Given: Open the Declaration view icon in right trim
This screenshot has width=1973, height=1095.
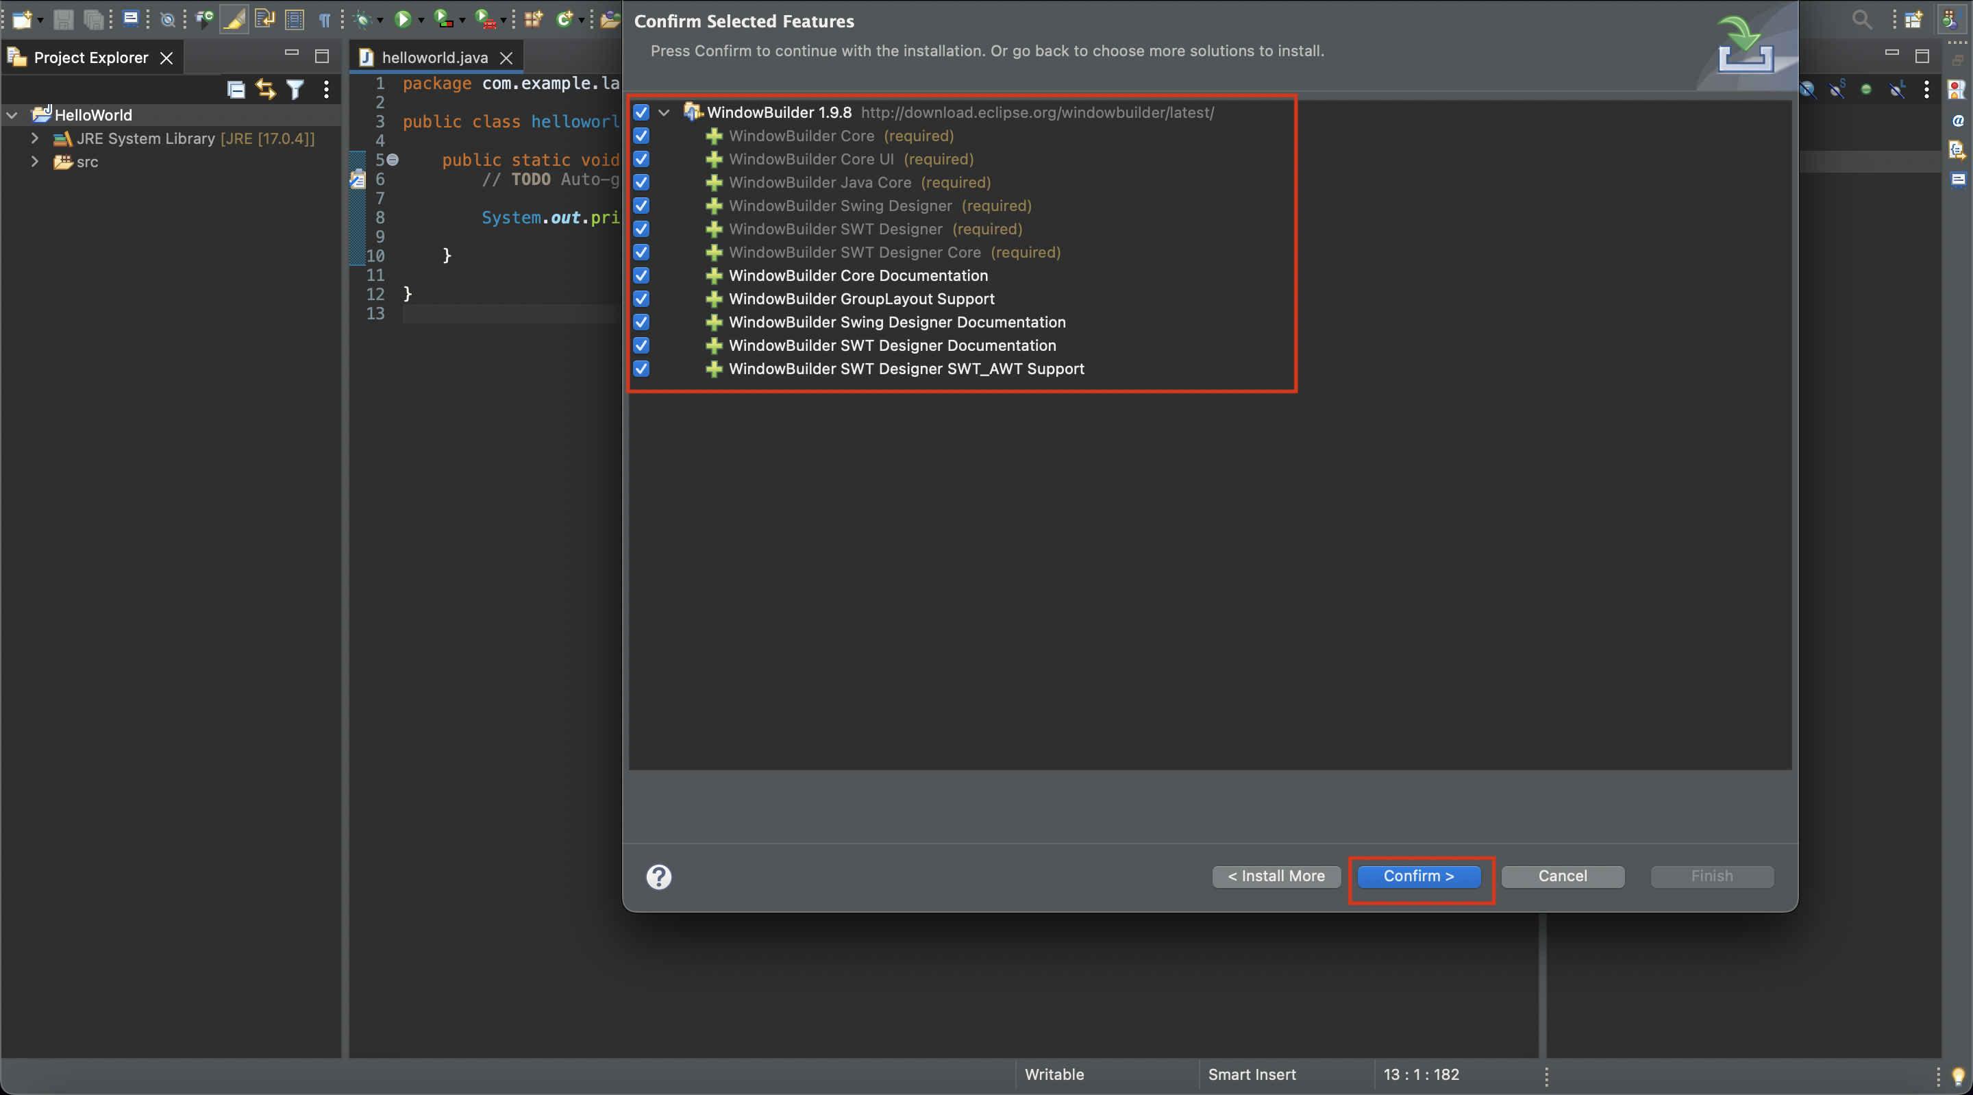Looking at the screenshot, I should click(x=1957, y=149).
